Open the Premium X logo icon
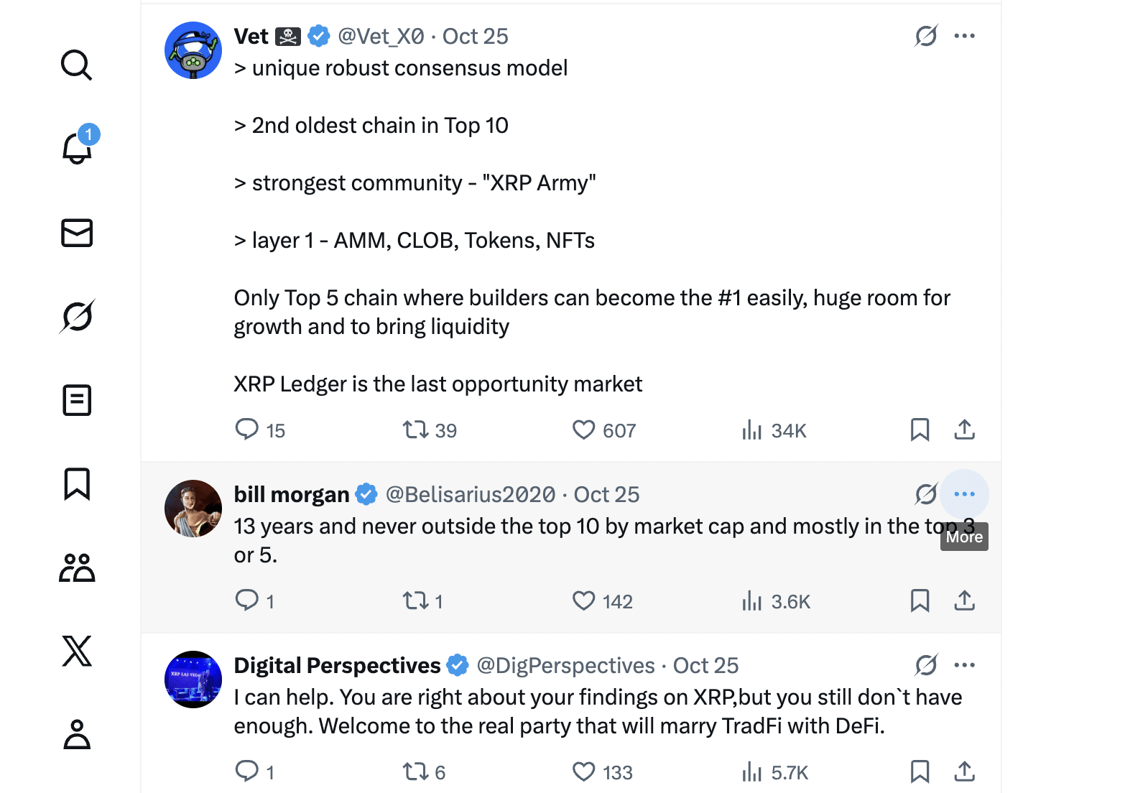This screenshot has width=1148, height=793. pyautogui.click(x=77, y=652)
